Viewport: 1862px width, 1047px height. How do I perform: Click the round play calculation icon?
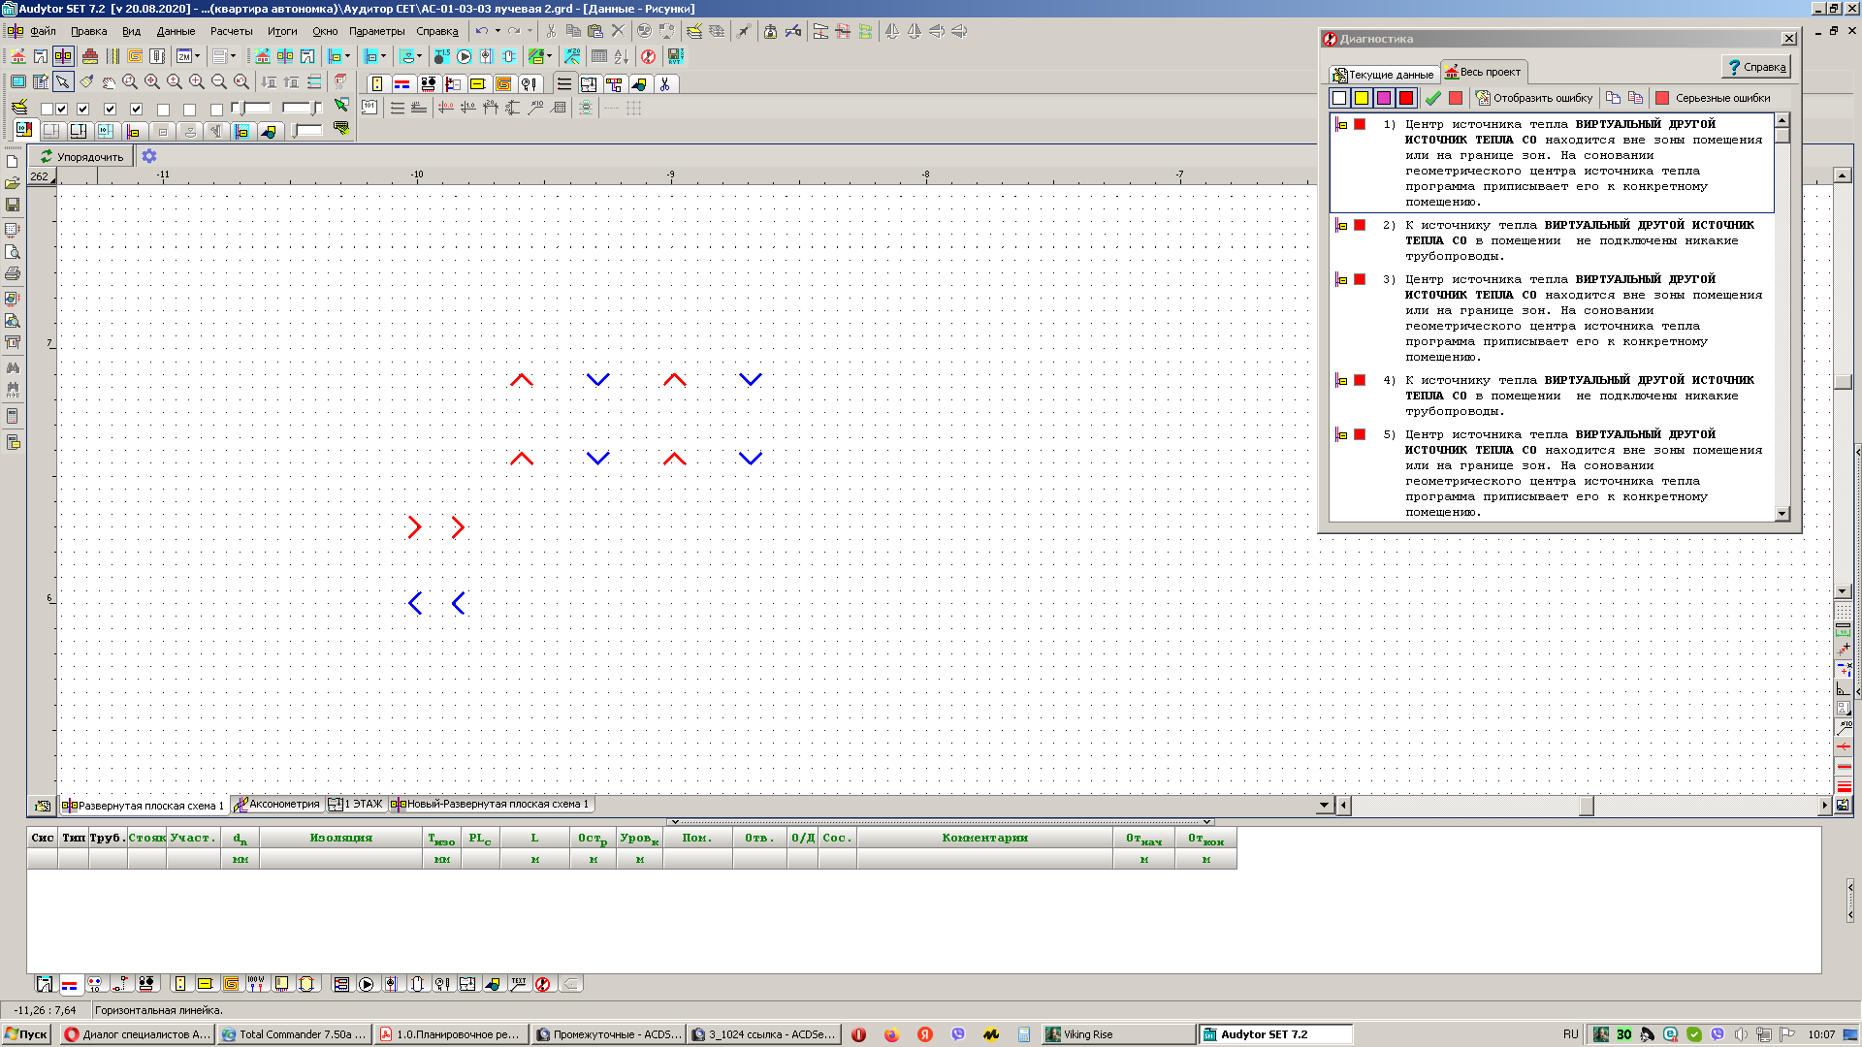[x=464, y=56]
